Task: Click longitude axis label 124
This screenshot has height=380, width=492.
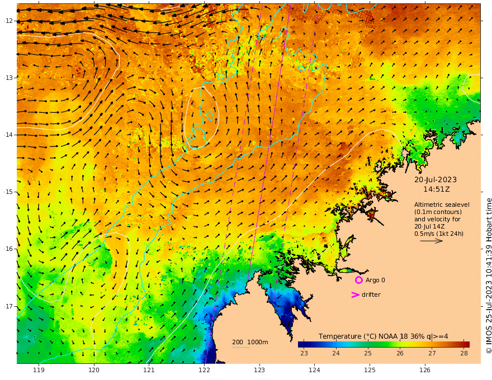Action: pyautogui.click(x=314, y=370)
